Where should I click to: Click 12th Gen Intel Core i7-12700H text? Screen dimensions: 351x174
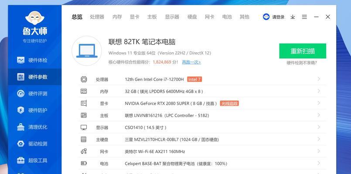pos(154,79)
